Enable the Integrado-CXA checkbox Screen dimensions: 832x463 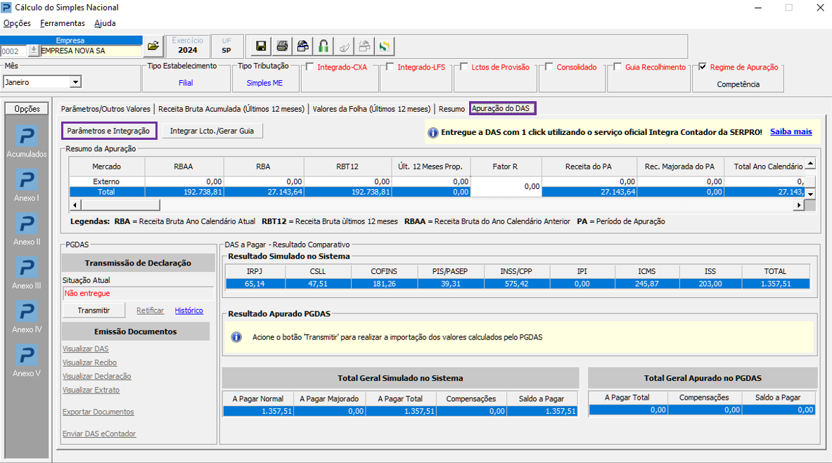[309, 67]
